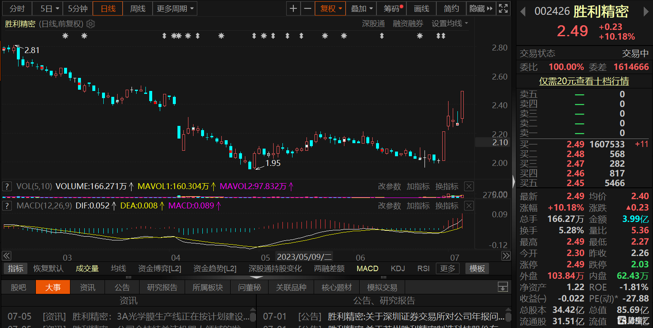Click 换指标 in MACD row
This screenshot has width=653, height=328.
pyautogui.click(x=447, y=206)
